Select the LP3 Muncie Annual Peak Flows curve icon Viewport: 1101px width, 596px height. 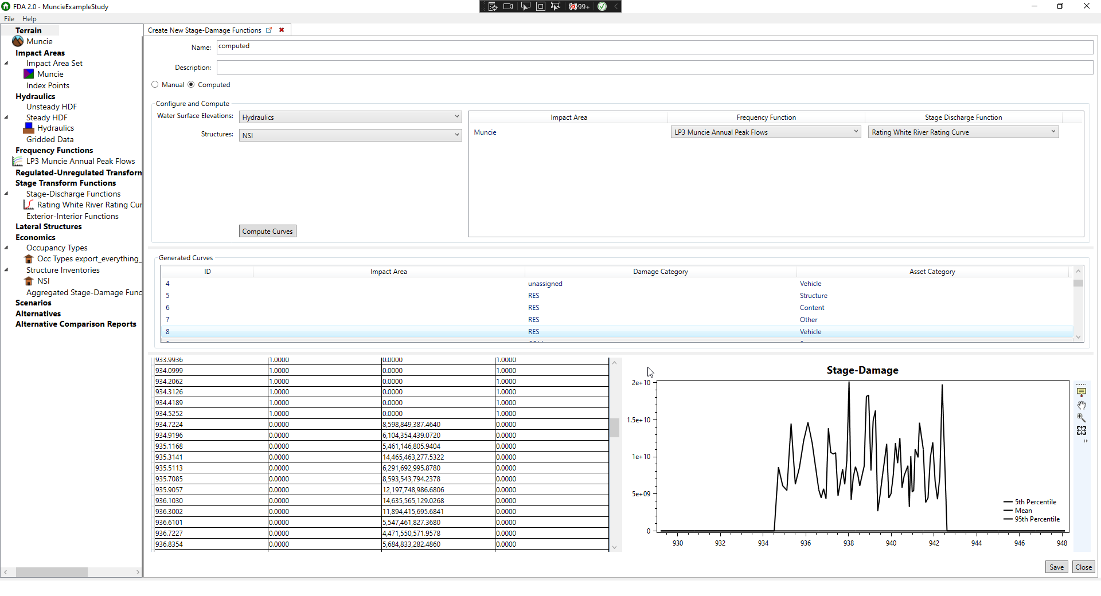click(18, 161)
